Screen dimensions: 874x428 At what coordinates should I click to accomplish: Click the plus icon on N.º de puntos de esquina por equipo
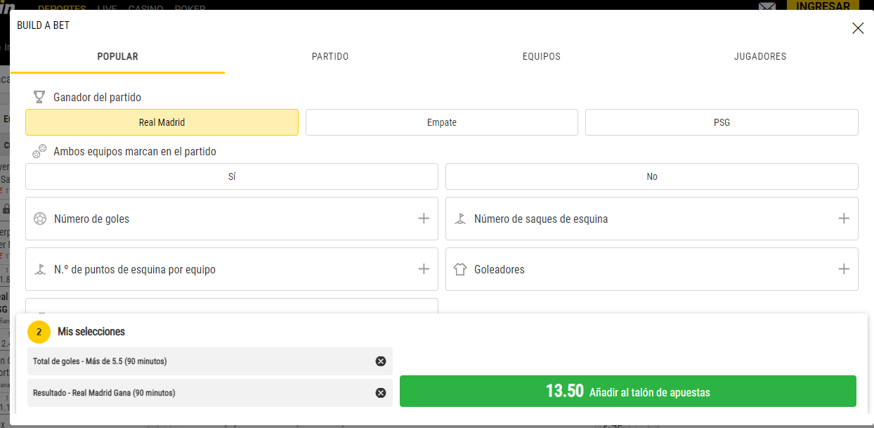[x=424, y=269]
